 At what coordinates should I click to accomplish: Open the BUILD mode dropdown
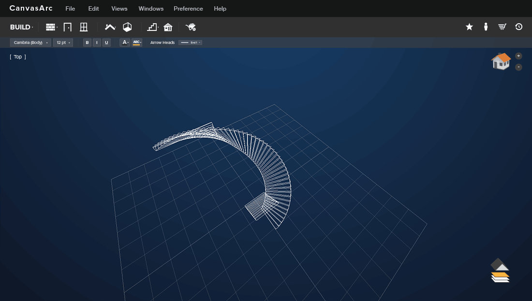pos(21,27)
